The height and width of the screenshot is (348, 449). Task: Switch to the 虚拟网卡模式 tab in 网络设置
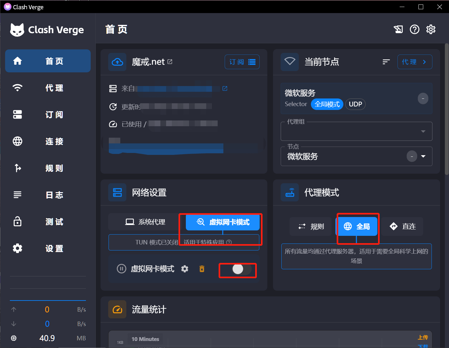(223, 222)
